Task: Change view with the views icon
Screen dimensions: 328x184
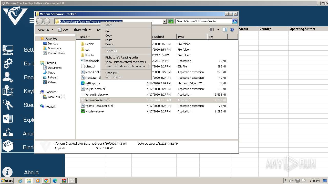Action: (212, 30)
